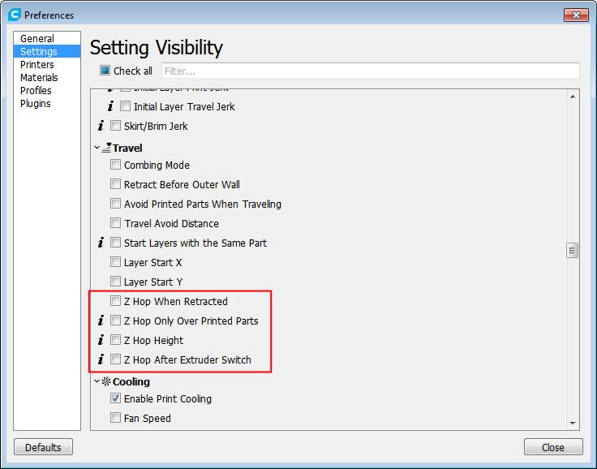597x469 pixels.
Task: Uncheck Enable Print Cooling
Action: (115, 398)
